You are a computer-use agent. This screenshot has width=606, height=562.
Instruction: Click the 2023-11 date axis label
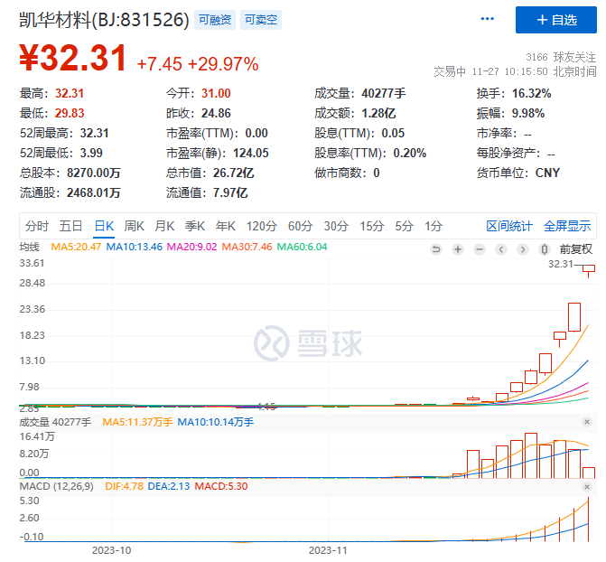click(x=328, y=550)
